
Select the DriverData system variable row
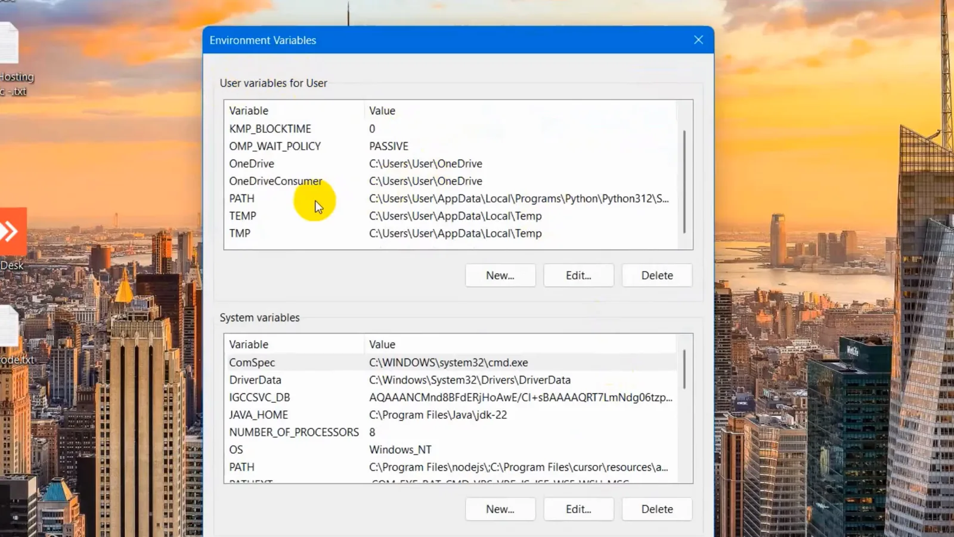coord(451,380)
